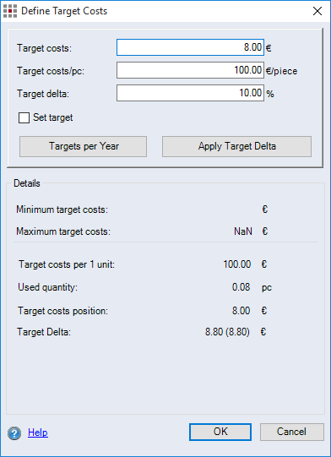Enable the Set target checkbox
331x457 pixels.
point(24,117)
